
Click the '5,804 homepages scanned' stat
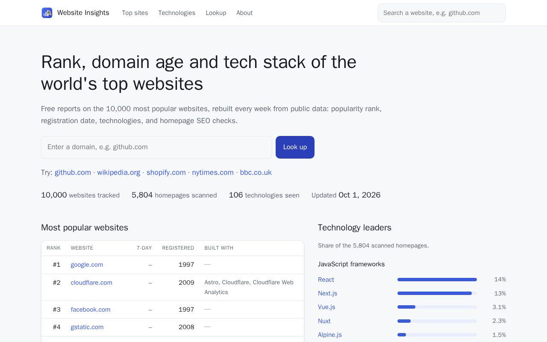click(x=174, y=195)
